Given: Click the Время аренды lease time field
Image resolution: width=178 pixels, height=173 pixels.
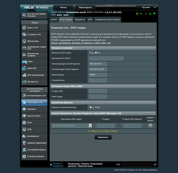Looking at the screenshot, I should [98, 75].
